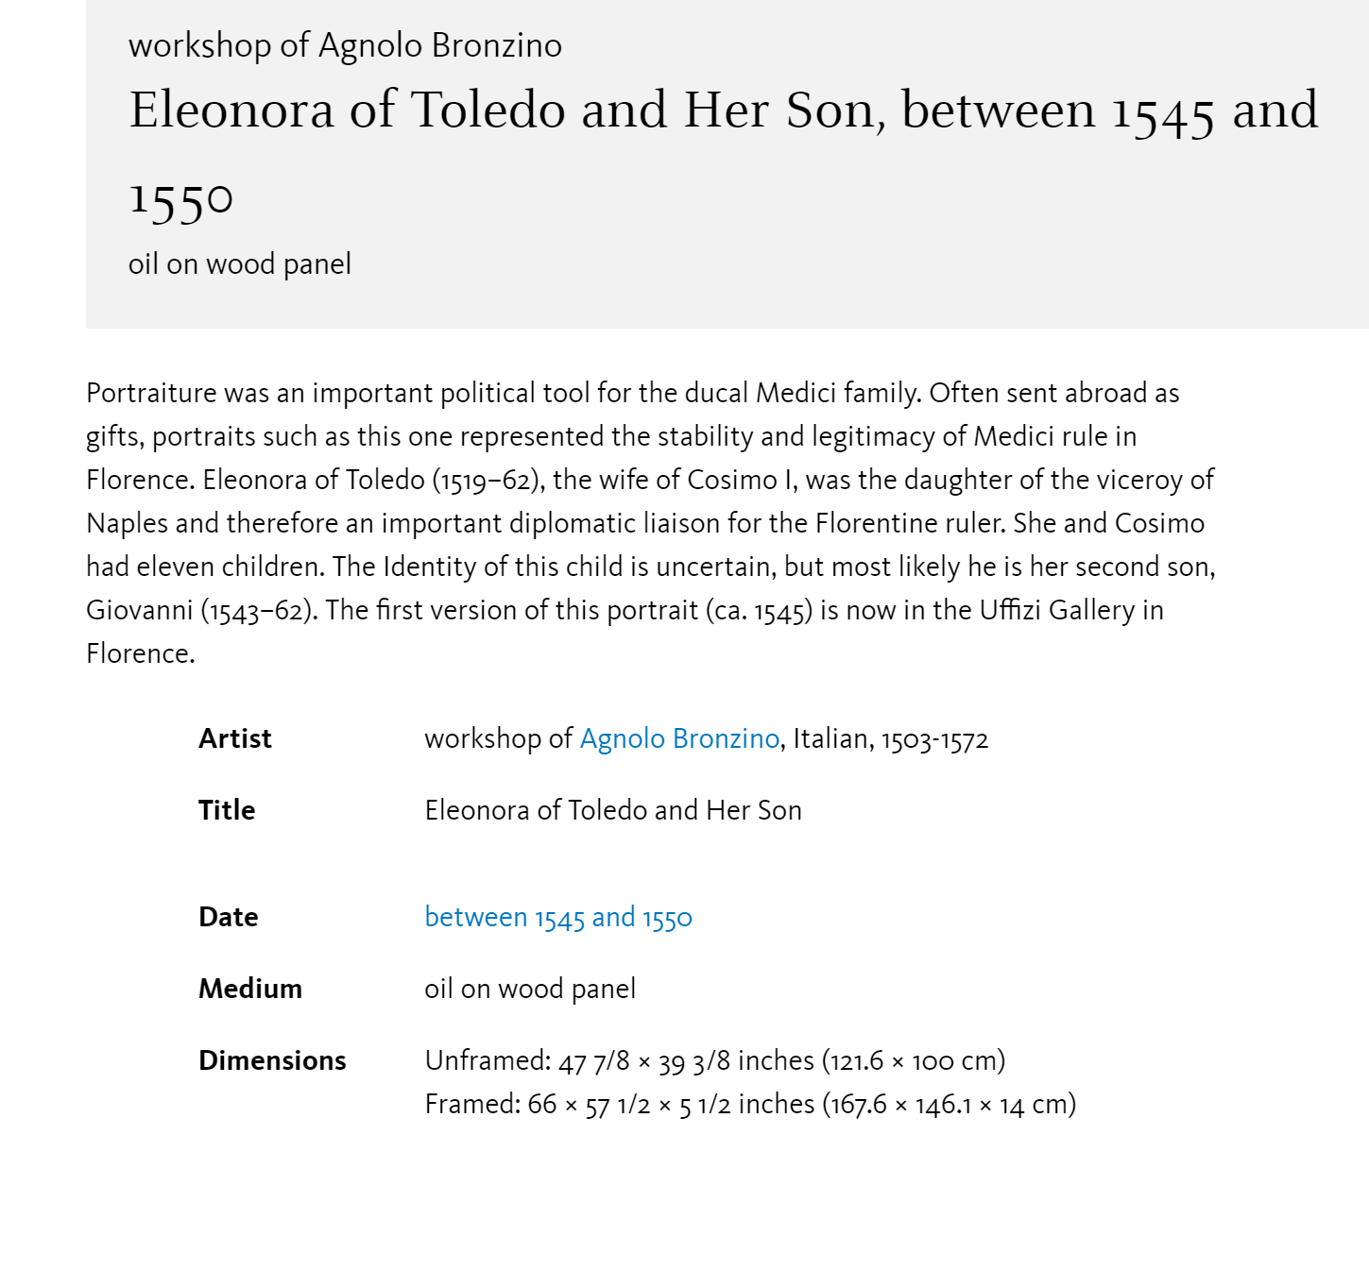Click 'Uffizi Gallery' in the description paragraph
The image size is (1369, 1270).
pos(1057,610)
